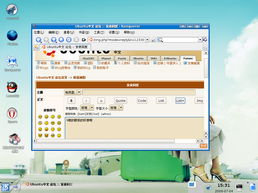Open the 位置(L) menu
The image size is (258, 193).
pos(39,32)
